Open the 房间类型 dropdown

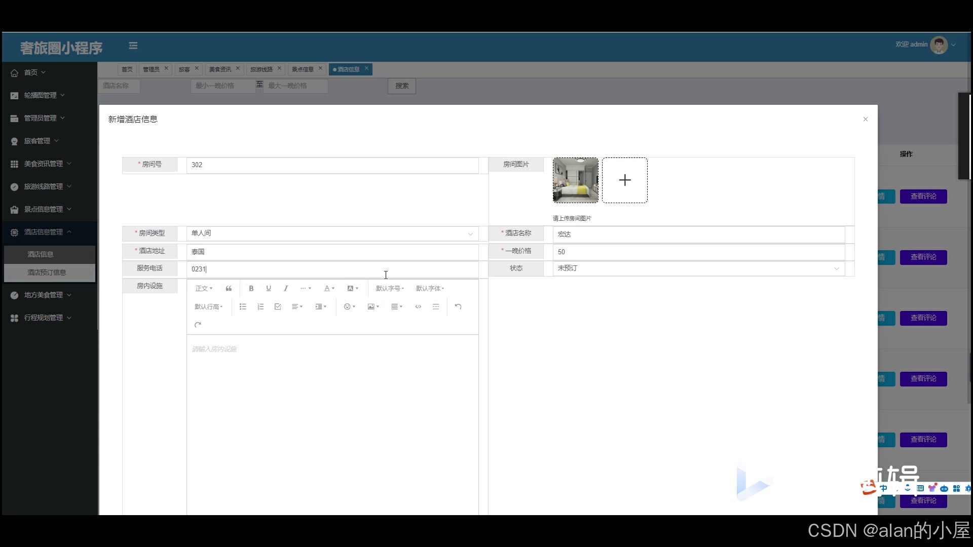click(x=332, y=233)
